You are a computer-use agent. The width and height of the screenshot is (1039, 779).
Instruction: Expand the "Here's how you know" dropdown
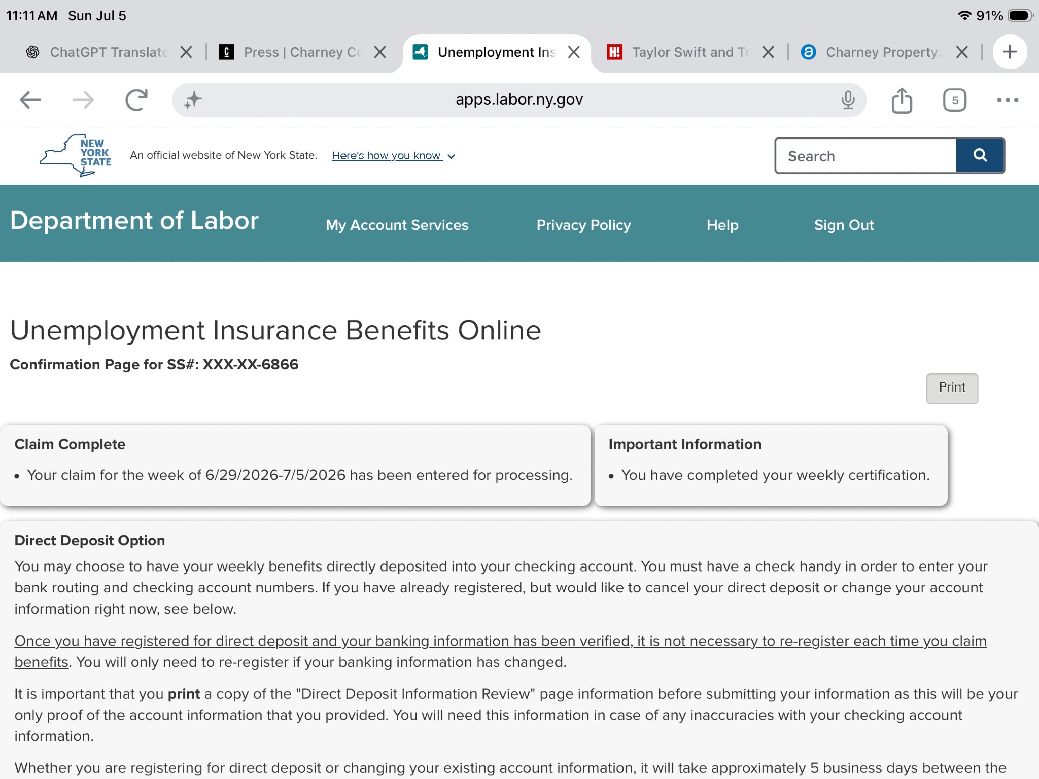click(393, 156)
